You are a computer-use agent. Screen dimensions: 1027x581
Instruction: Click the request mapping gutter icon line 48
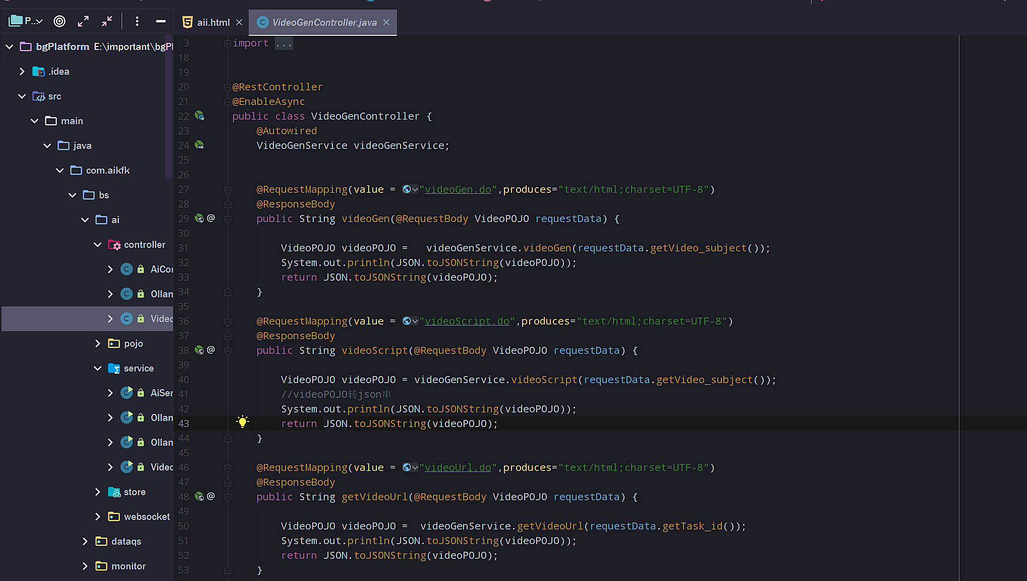(200, 497)
